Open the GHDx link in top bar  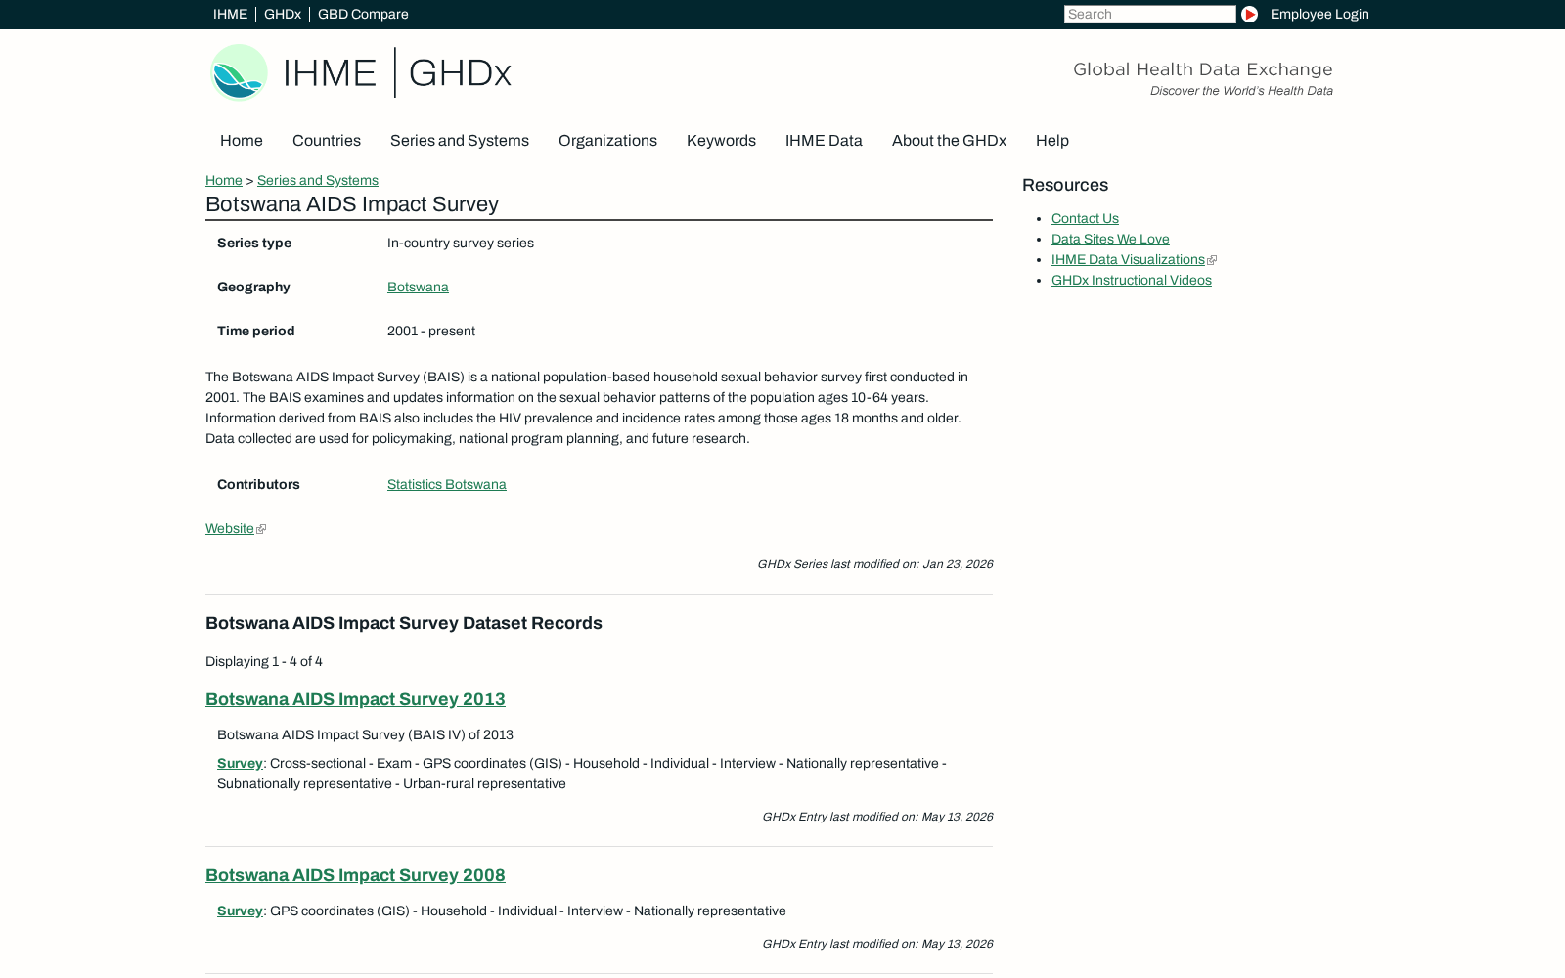click(283, 14)
